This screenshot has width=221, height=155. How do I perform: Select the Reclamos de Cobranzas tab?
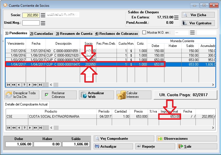point(116,34)
